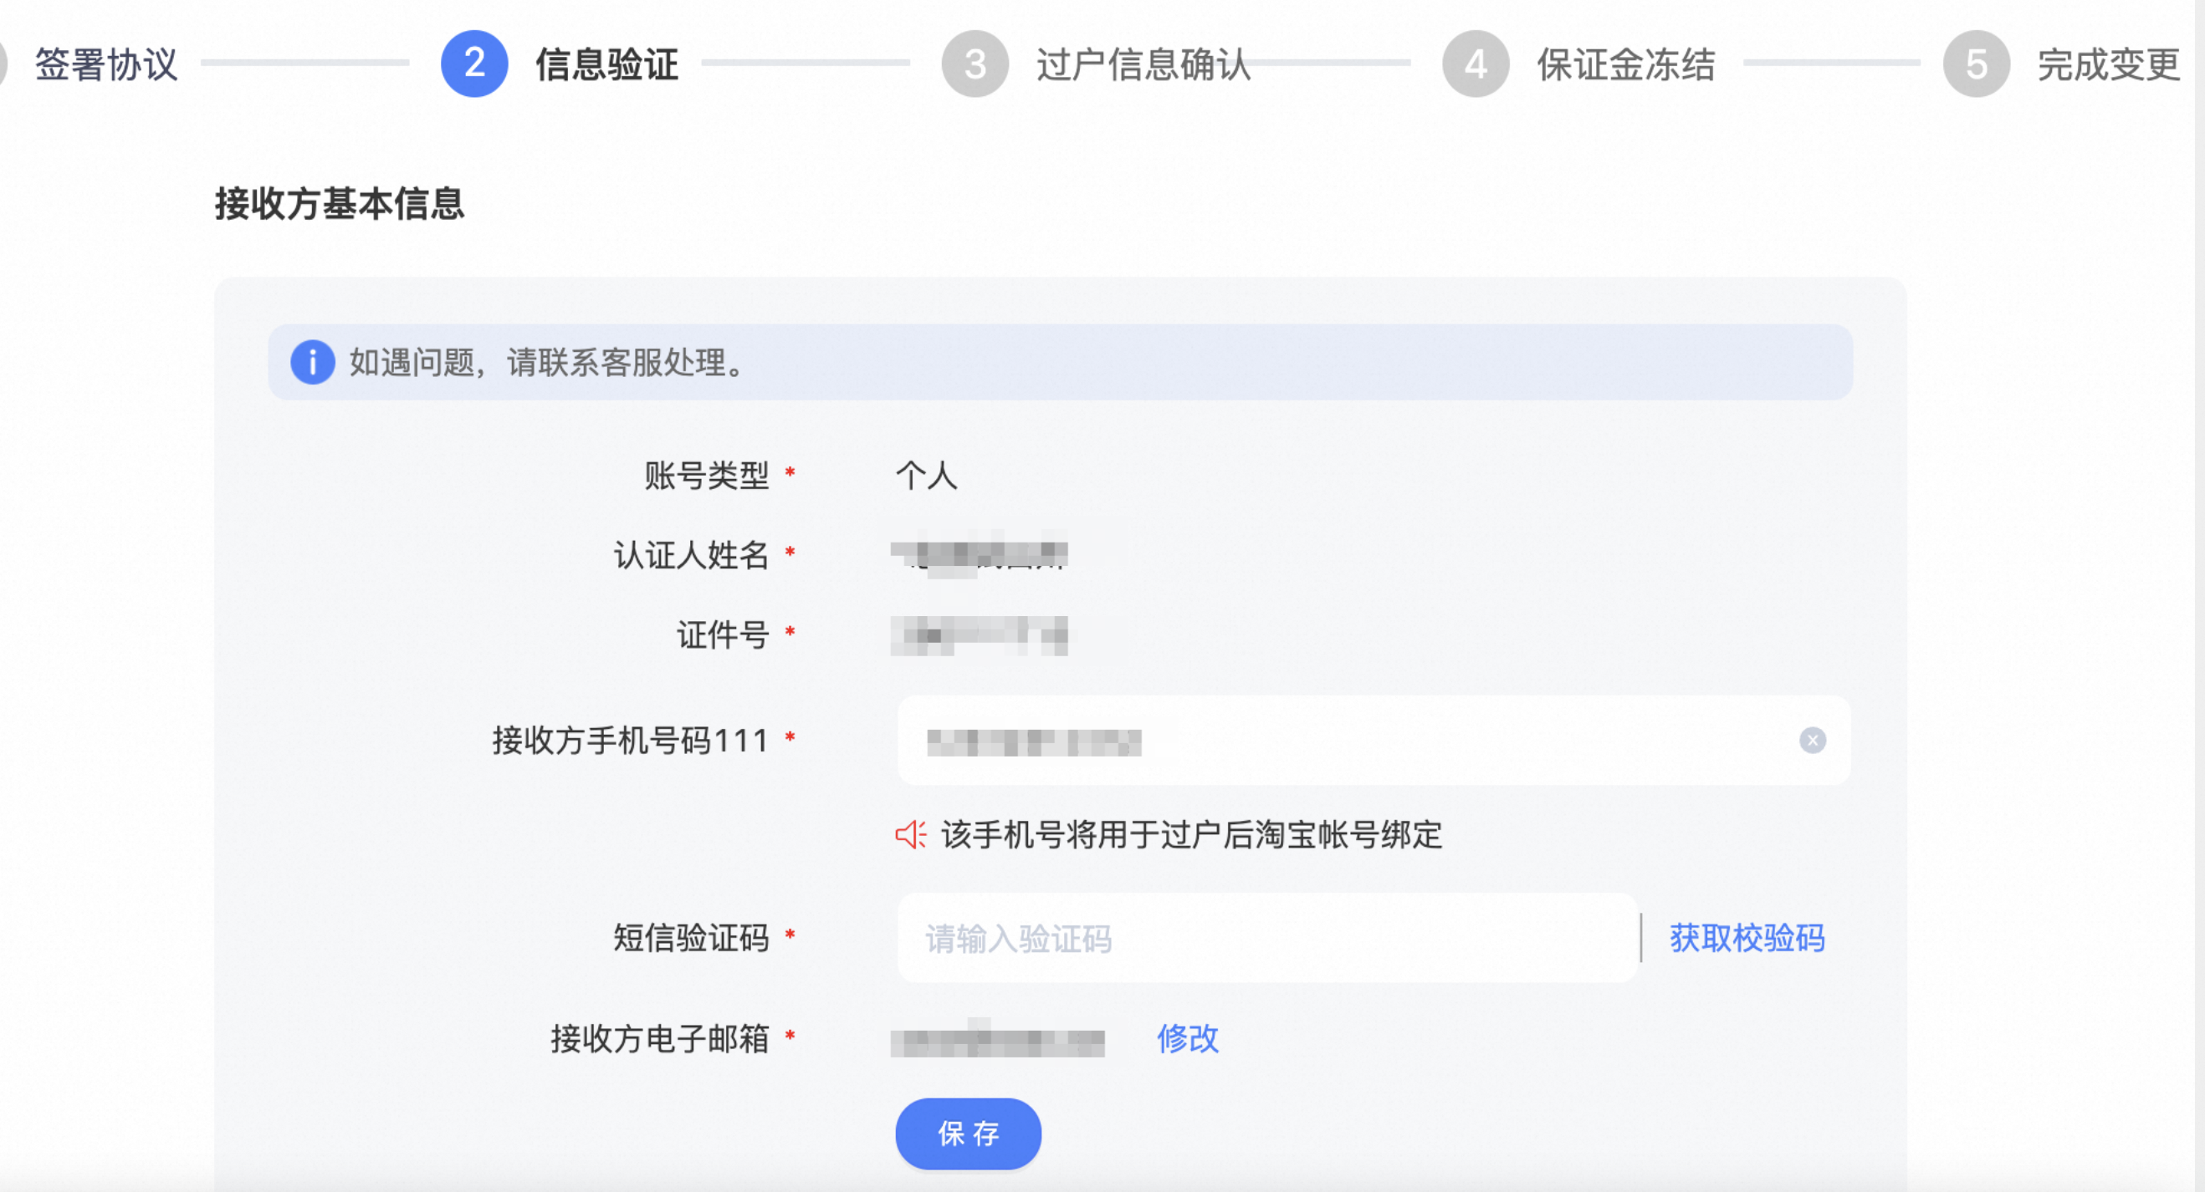Click the 如遇问题，请联系客服处理 notice text
2205x1192 pixels.
pos(549,362)
